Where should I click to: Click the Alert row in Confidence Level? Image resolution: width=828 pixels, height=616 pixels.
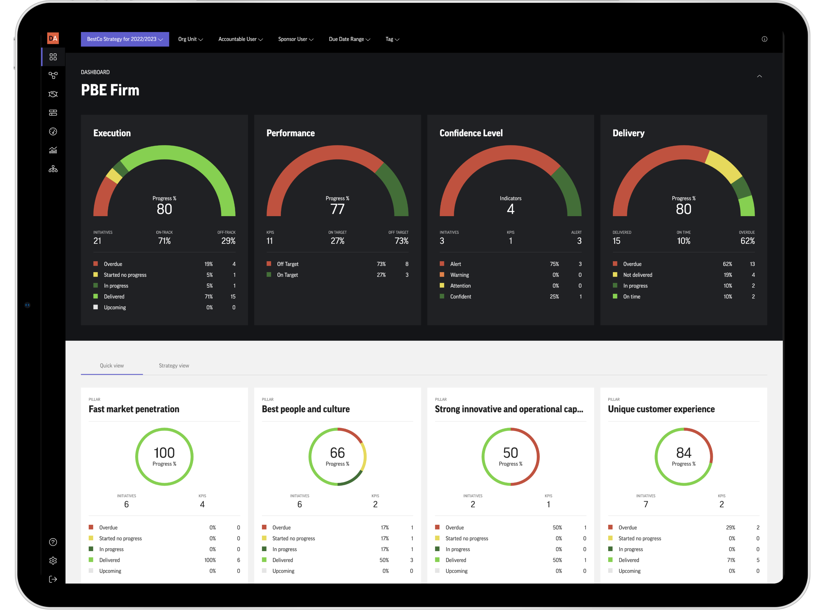(x=510, y=264)
